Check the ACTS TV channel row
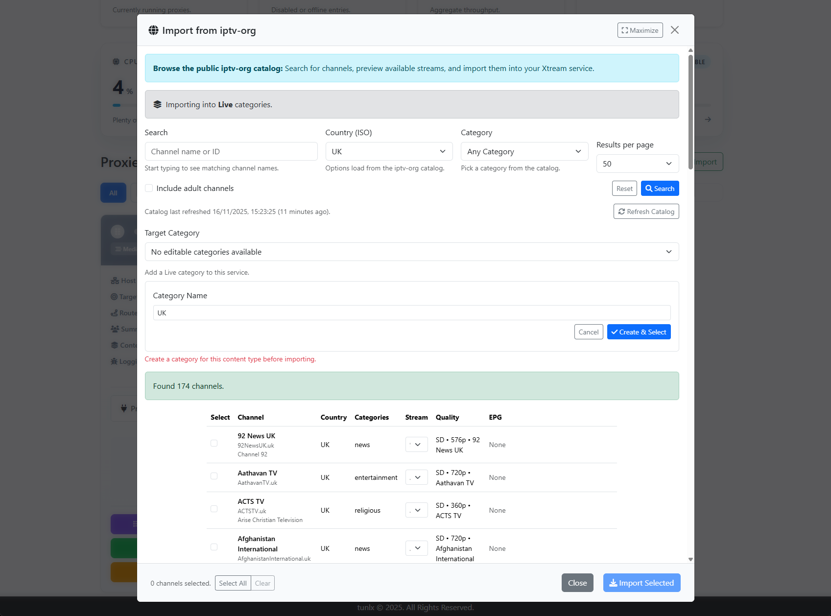This screenshot has width=831, height=616. click(x=214, y=509)
